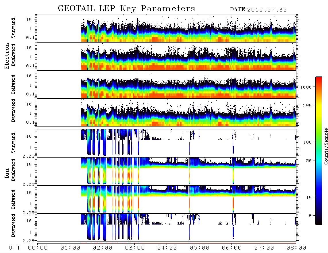Click the Electron 'Duskward' panel label
This screenshot has height=253, width=328.
click(13, 55)
